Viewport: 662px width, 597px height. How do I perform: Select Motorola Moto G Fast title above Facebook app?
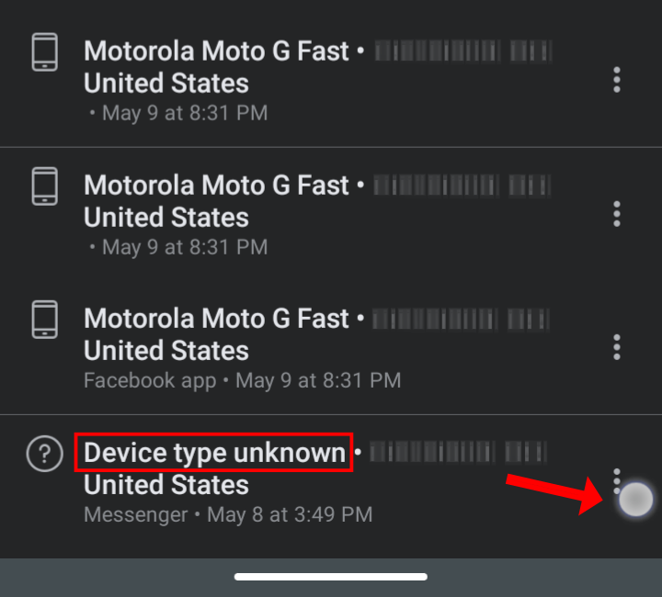pos(216,319)
